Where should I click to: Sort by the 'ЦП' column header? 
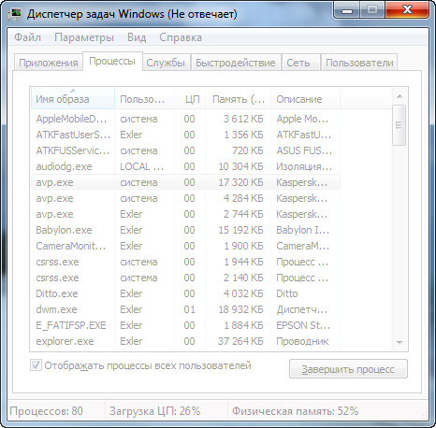191,99
